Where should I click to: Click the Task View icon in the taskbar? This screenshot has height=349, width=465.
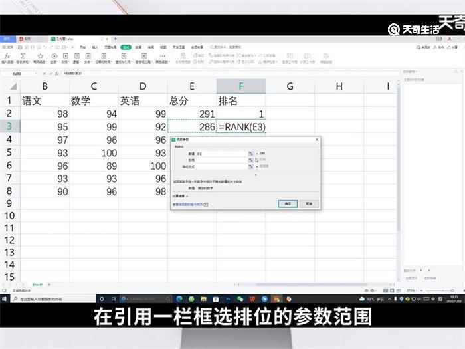point(114,299)
